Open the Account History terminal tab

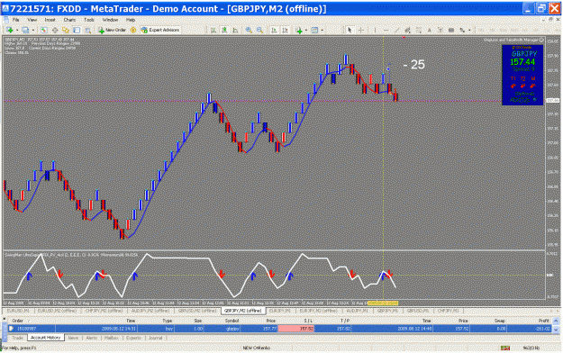[x=46, y=338]
